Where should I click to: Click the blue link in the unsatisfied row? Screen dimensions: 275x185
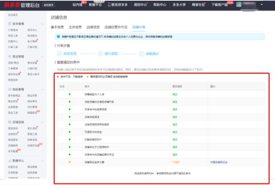pyautogui.click(x=219, y=162)
